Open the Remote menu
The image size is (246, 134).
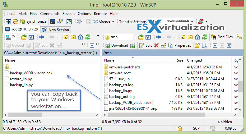point(100,14)
